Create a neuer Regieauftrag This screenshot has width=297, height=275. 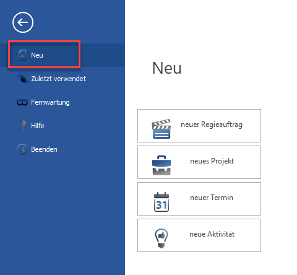coord(199,126)
